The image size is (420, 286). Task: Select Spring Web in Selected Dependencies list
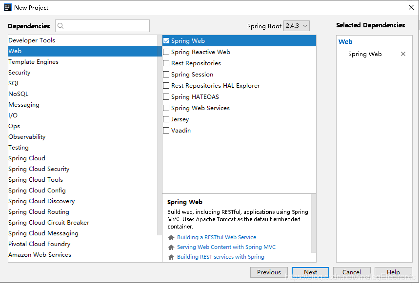tap(365, 54)
